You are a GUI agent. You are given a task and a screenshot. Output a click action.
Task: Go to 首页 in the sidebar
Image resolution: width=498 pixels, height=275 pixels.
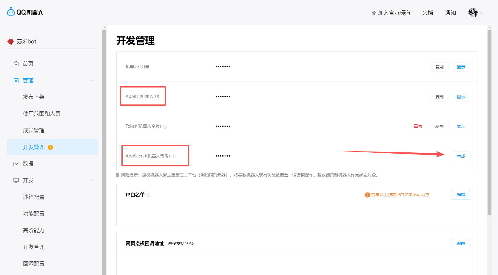coord(28,64)
